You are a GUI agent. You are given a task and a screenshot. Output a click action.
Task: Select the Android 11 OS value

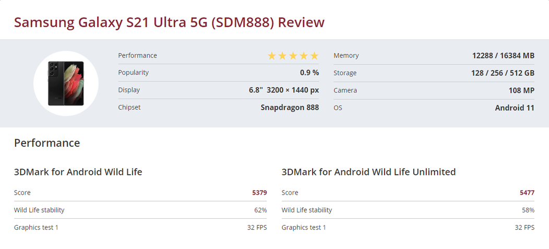coord(515,108)
